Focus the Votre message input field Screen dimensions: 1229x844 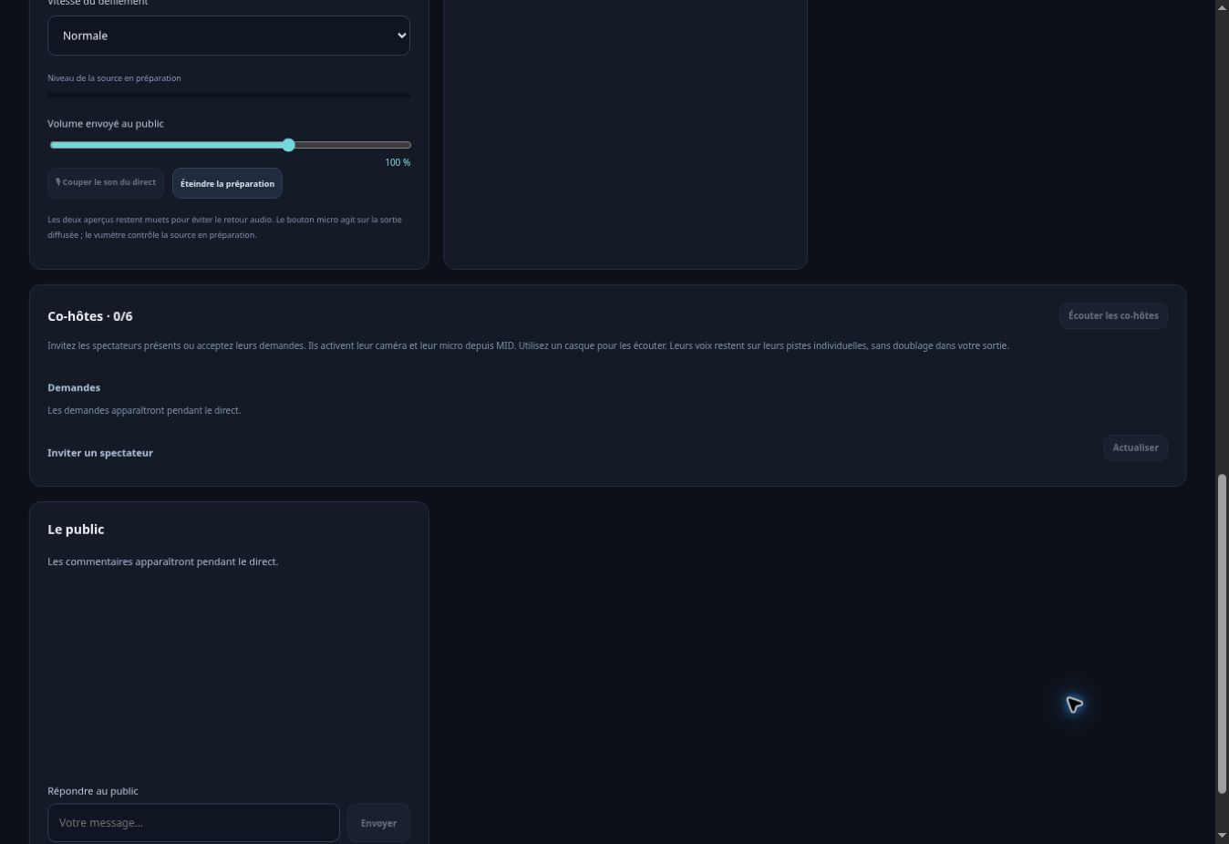pos(193,822)
